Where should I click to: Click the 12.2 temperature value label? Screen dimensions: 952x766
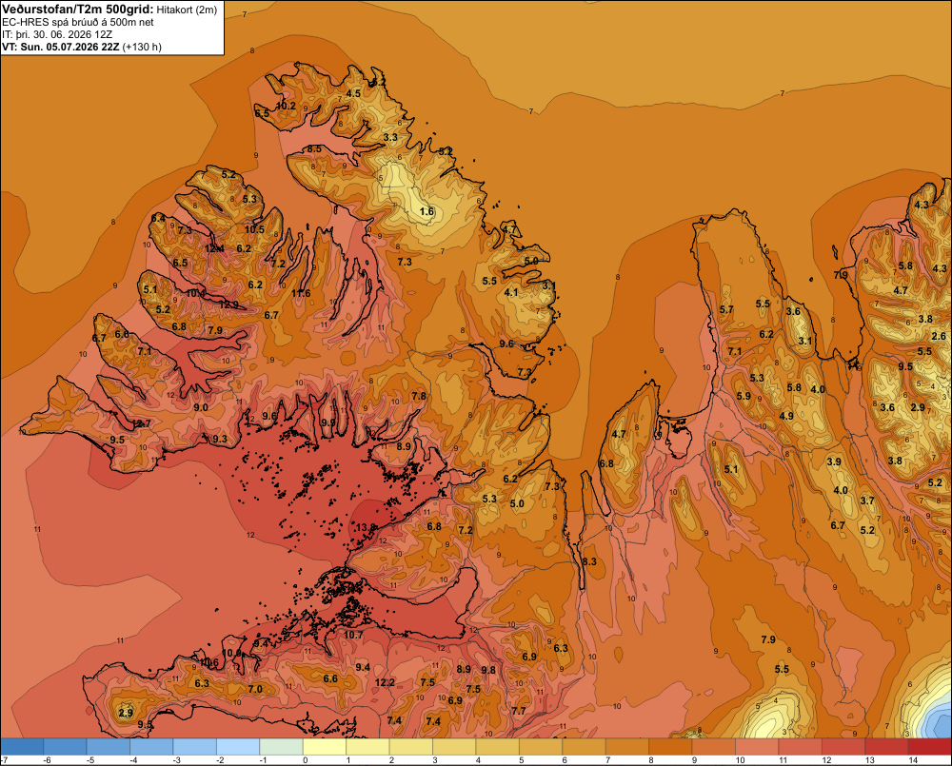pyautogui.click(x=385, y=682)
